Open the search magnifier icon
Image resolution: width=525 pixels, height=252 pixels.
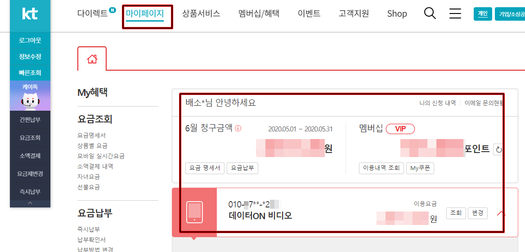click(x=430, y=13)
